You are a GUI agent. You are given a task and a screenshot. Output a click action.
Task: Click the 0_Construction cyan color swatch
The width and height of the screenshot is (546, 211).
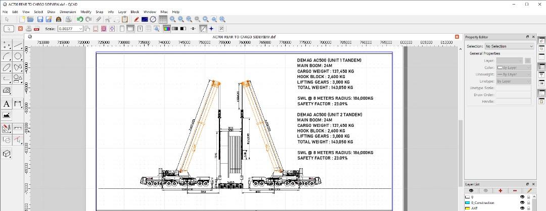[468, 202]
